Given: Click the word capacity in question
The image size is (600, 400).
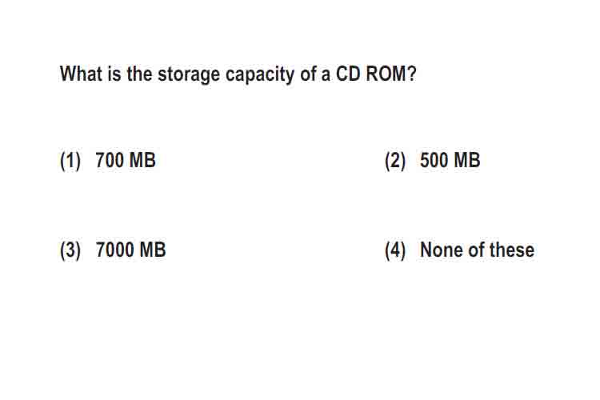Looking at the screenshot, I should (260, 75).
